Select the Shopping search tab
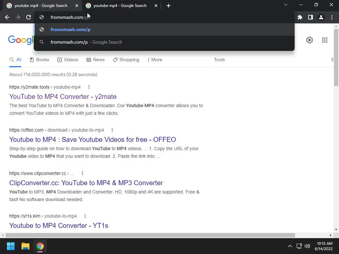This screenshot has height=254, width=339. tap(126, 60)
